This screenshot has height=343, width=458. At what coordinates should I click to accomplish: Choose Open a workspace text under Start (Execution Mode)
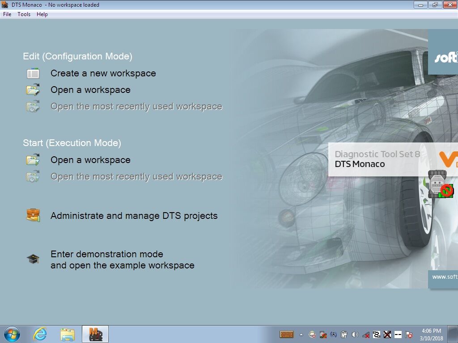(90, 160)
